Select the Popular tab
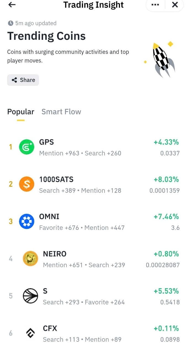The height and width of the screenshot is (354, 187). coord(21,112)
